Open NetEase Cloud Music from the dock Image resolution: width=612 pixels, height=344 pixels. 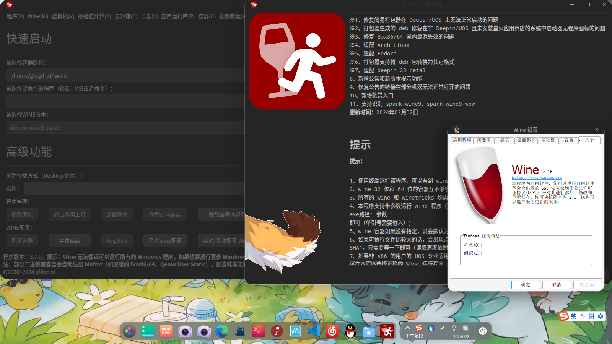pyautogui.click(x=332, y=331)
